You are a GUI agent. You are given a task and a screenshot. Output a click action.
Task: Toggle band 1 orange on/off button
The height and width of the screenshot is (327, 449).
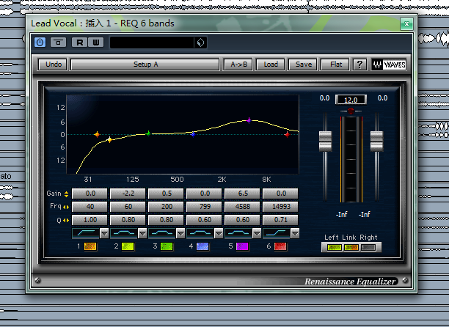[90, 246]
